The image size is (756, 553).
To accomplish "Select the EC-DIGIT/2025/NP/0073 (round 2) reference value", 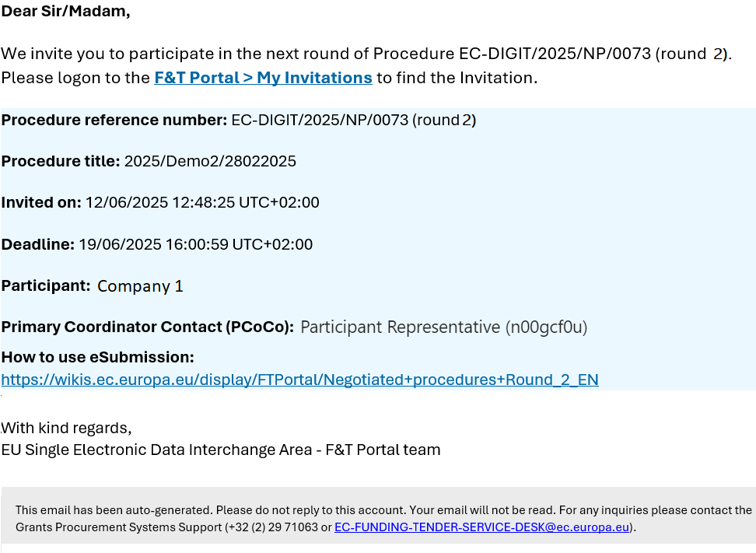I will pos(353,120).
